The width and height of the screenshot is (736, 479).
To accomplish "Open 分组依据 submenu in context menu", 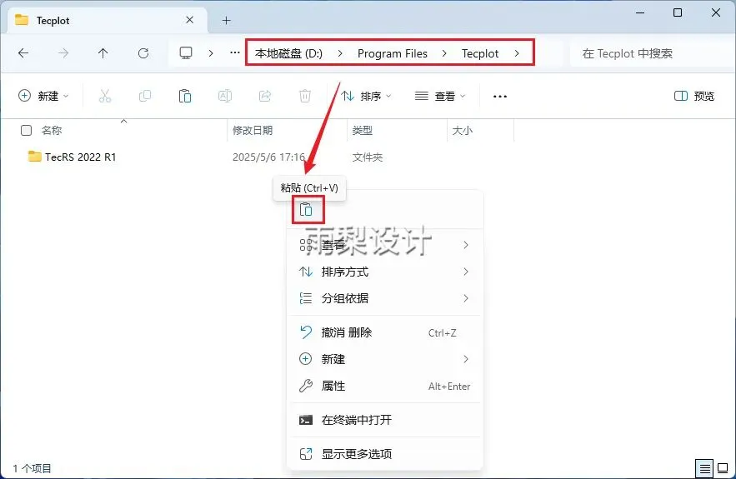I will [x=385, y=298].
